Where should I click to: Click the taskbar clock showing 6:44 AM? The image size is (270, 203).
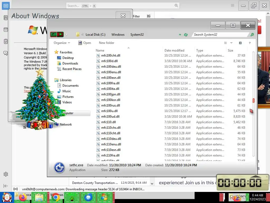pos(258,197)
